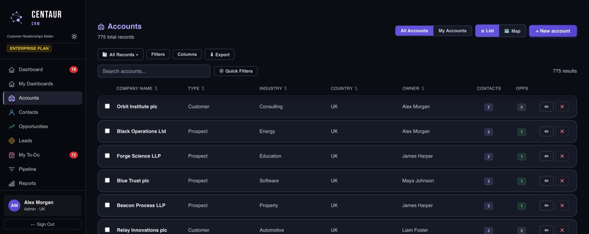Sort by Company Name column
Viewport: 589px width, 234px height.
pyautogui.click(x=137, y=89)
